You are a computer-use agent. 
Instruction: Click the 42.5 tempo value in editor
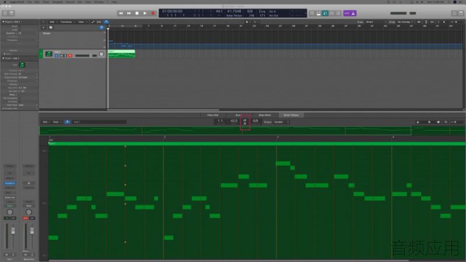point(234,121)
